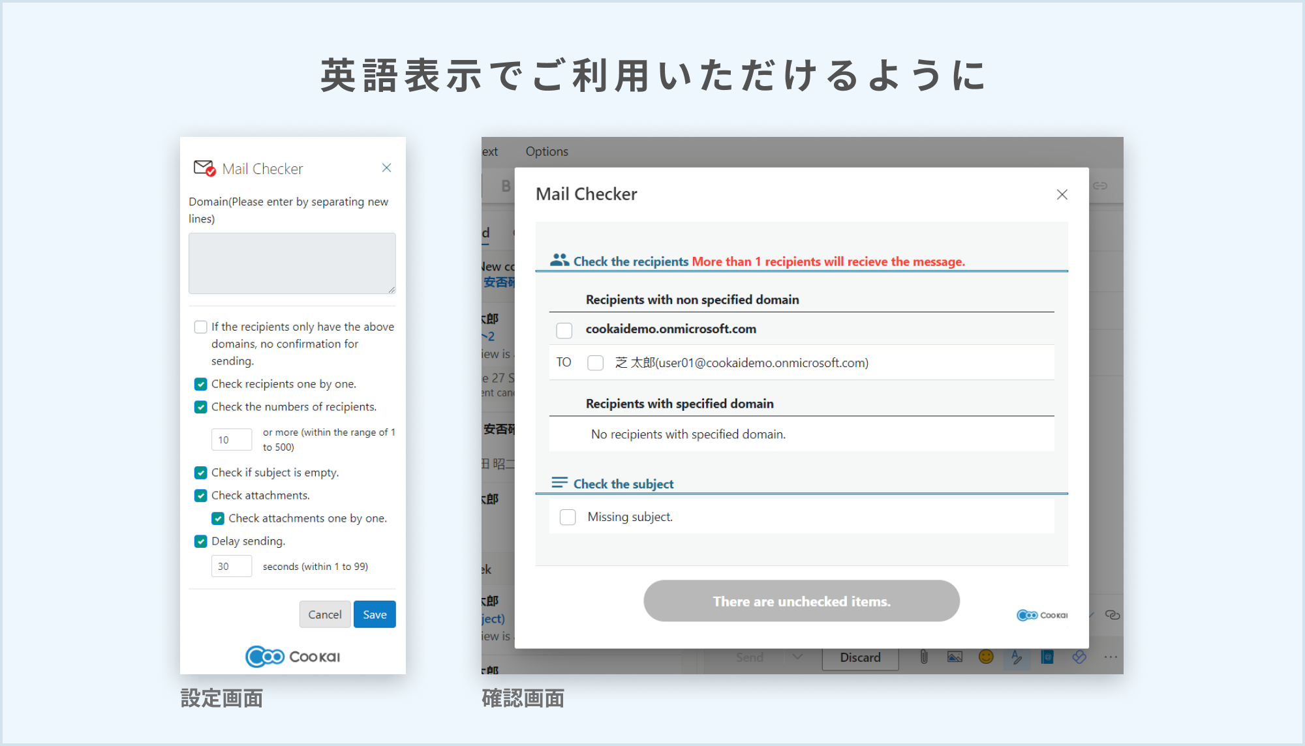Click the blue address book add-in icon
The height and width of the screenshot is (746, 1305).
(1048, 657)
